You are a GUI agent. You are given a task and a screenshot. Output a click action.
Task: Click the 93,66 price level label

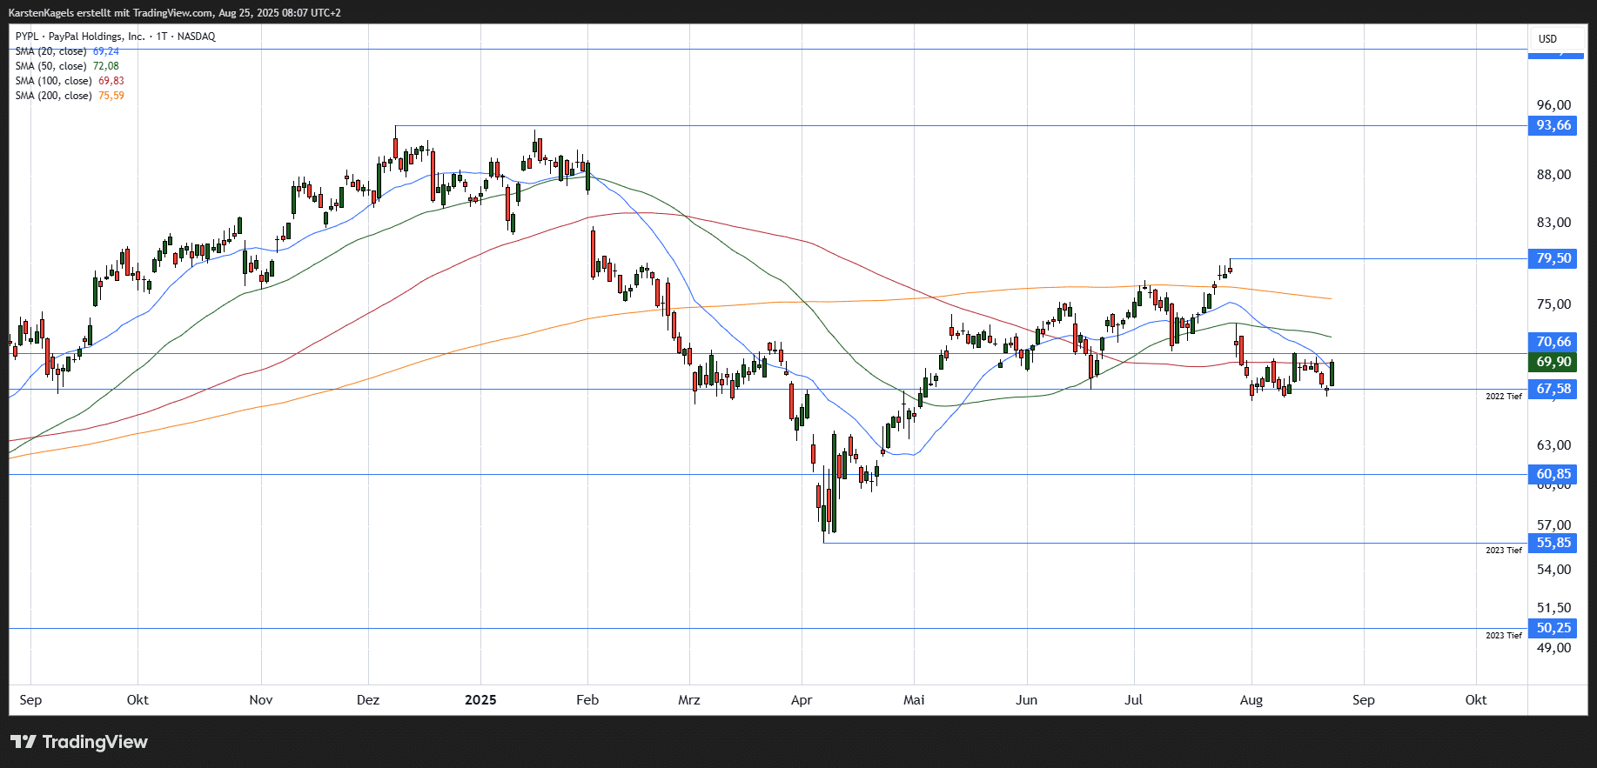point(1553,125)
